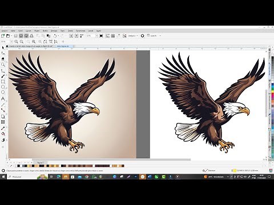Open the Layout menu
Screen dimensions: 274x205
28,31
